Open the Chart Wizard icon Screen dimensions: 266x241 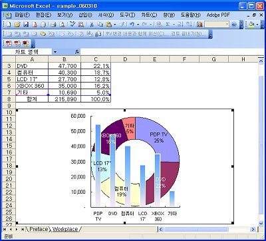[x=199, y=25]
